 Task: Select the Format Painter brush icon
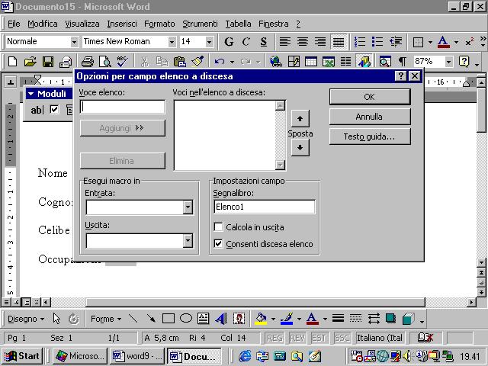point(197,62)
